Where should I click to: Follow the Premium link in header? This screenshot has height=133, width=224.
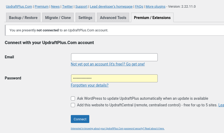[x=41, y=6]
